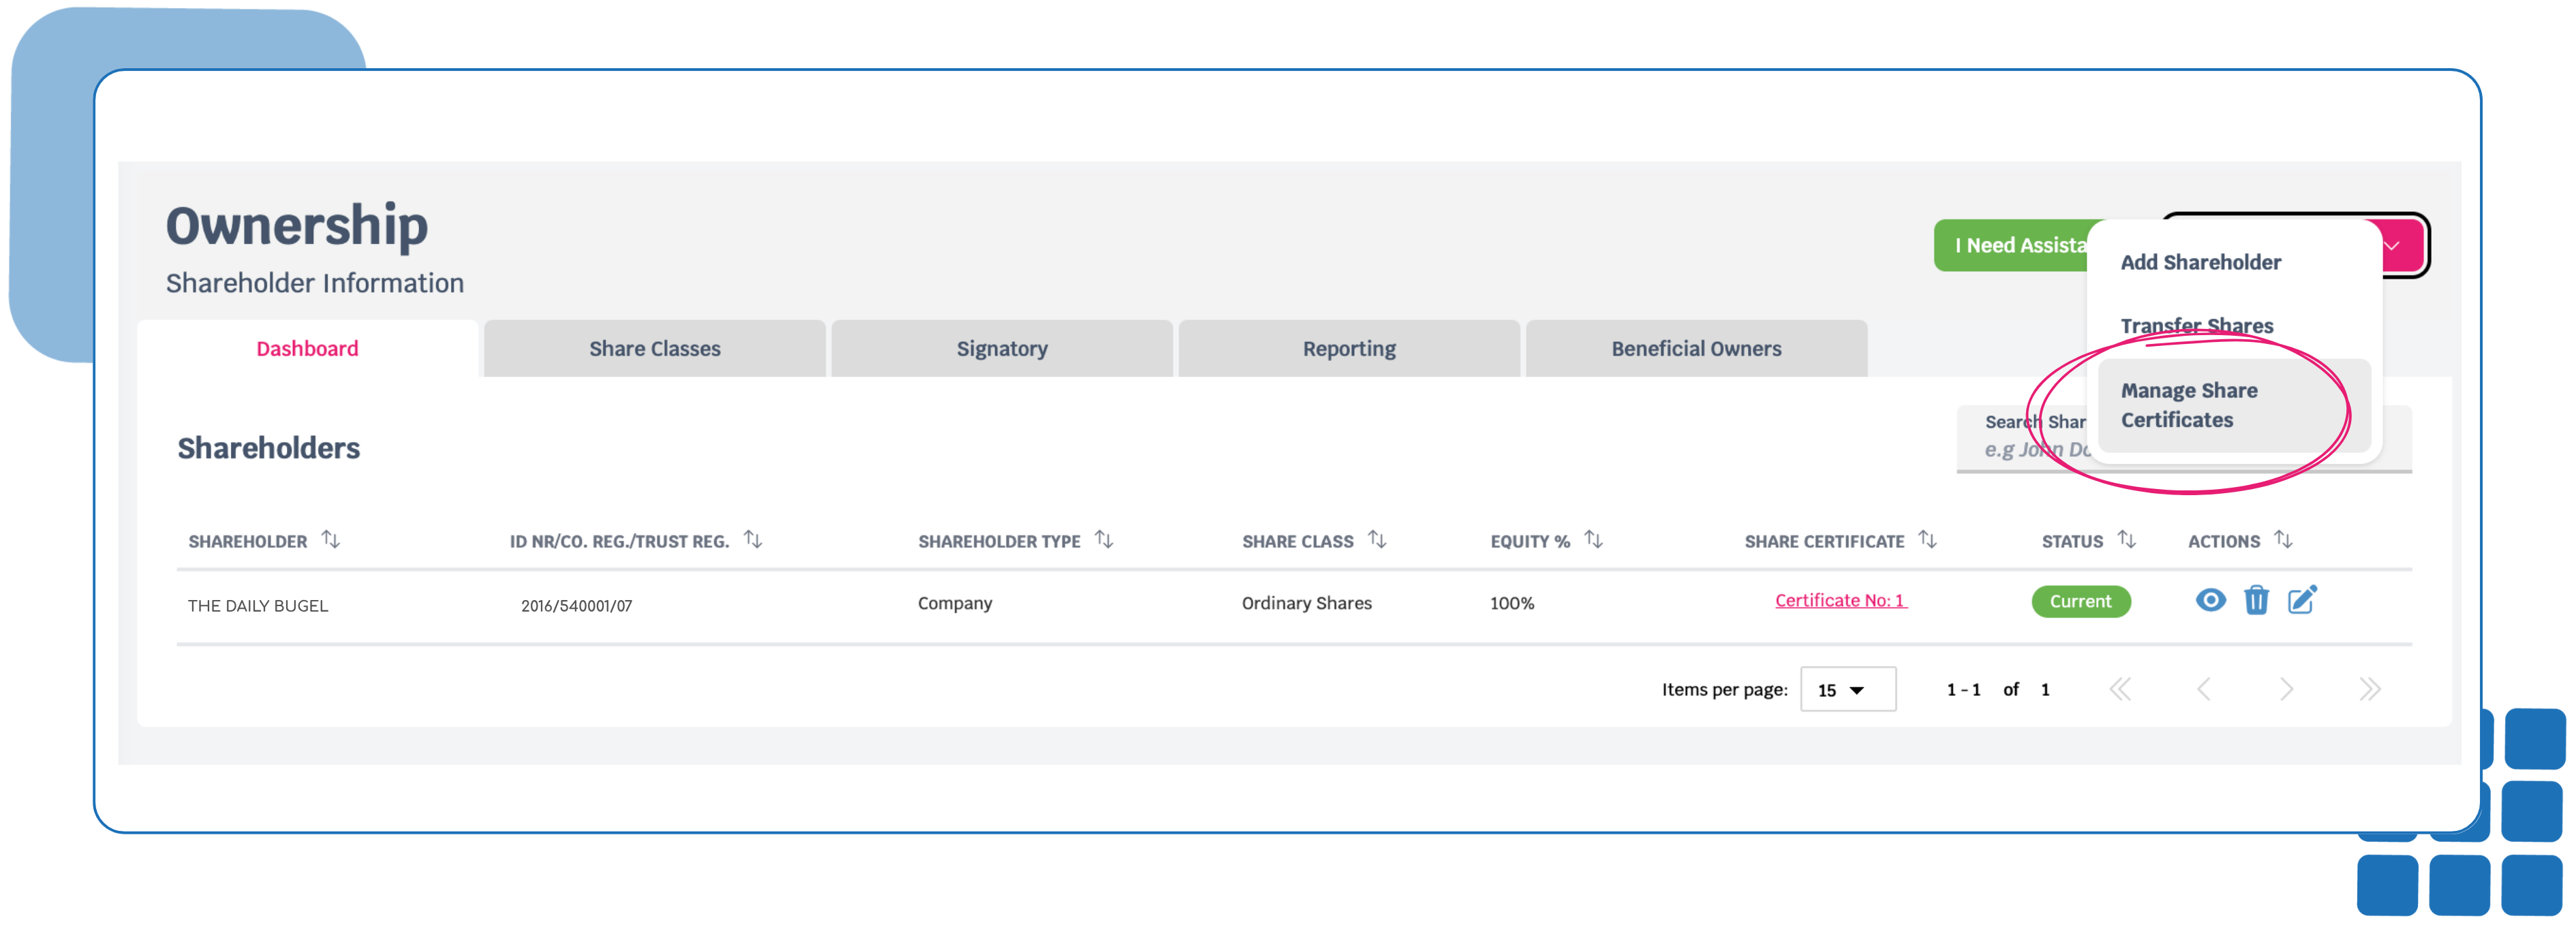Go to next page arrow
This screenshot has height=927, width=2576.
coord(2286,689)
